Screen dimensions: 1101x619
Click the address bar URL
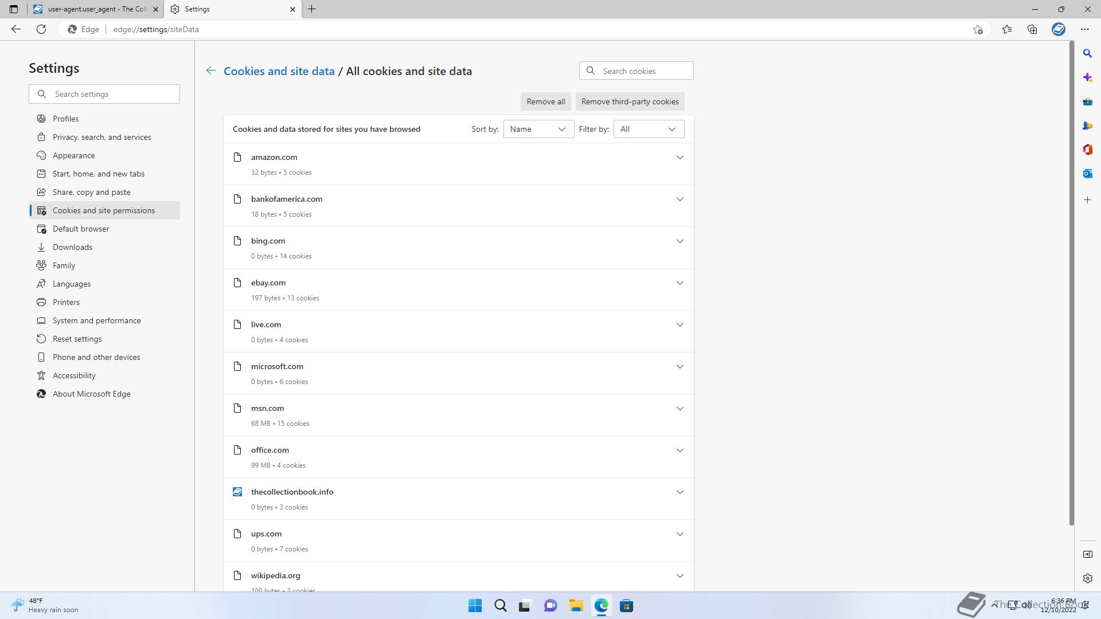[156, 29]
